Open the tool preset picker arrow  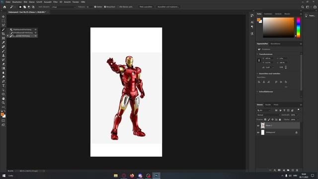15,7
